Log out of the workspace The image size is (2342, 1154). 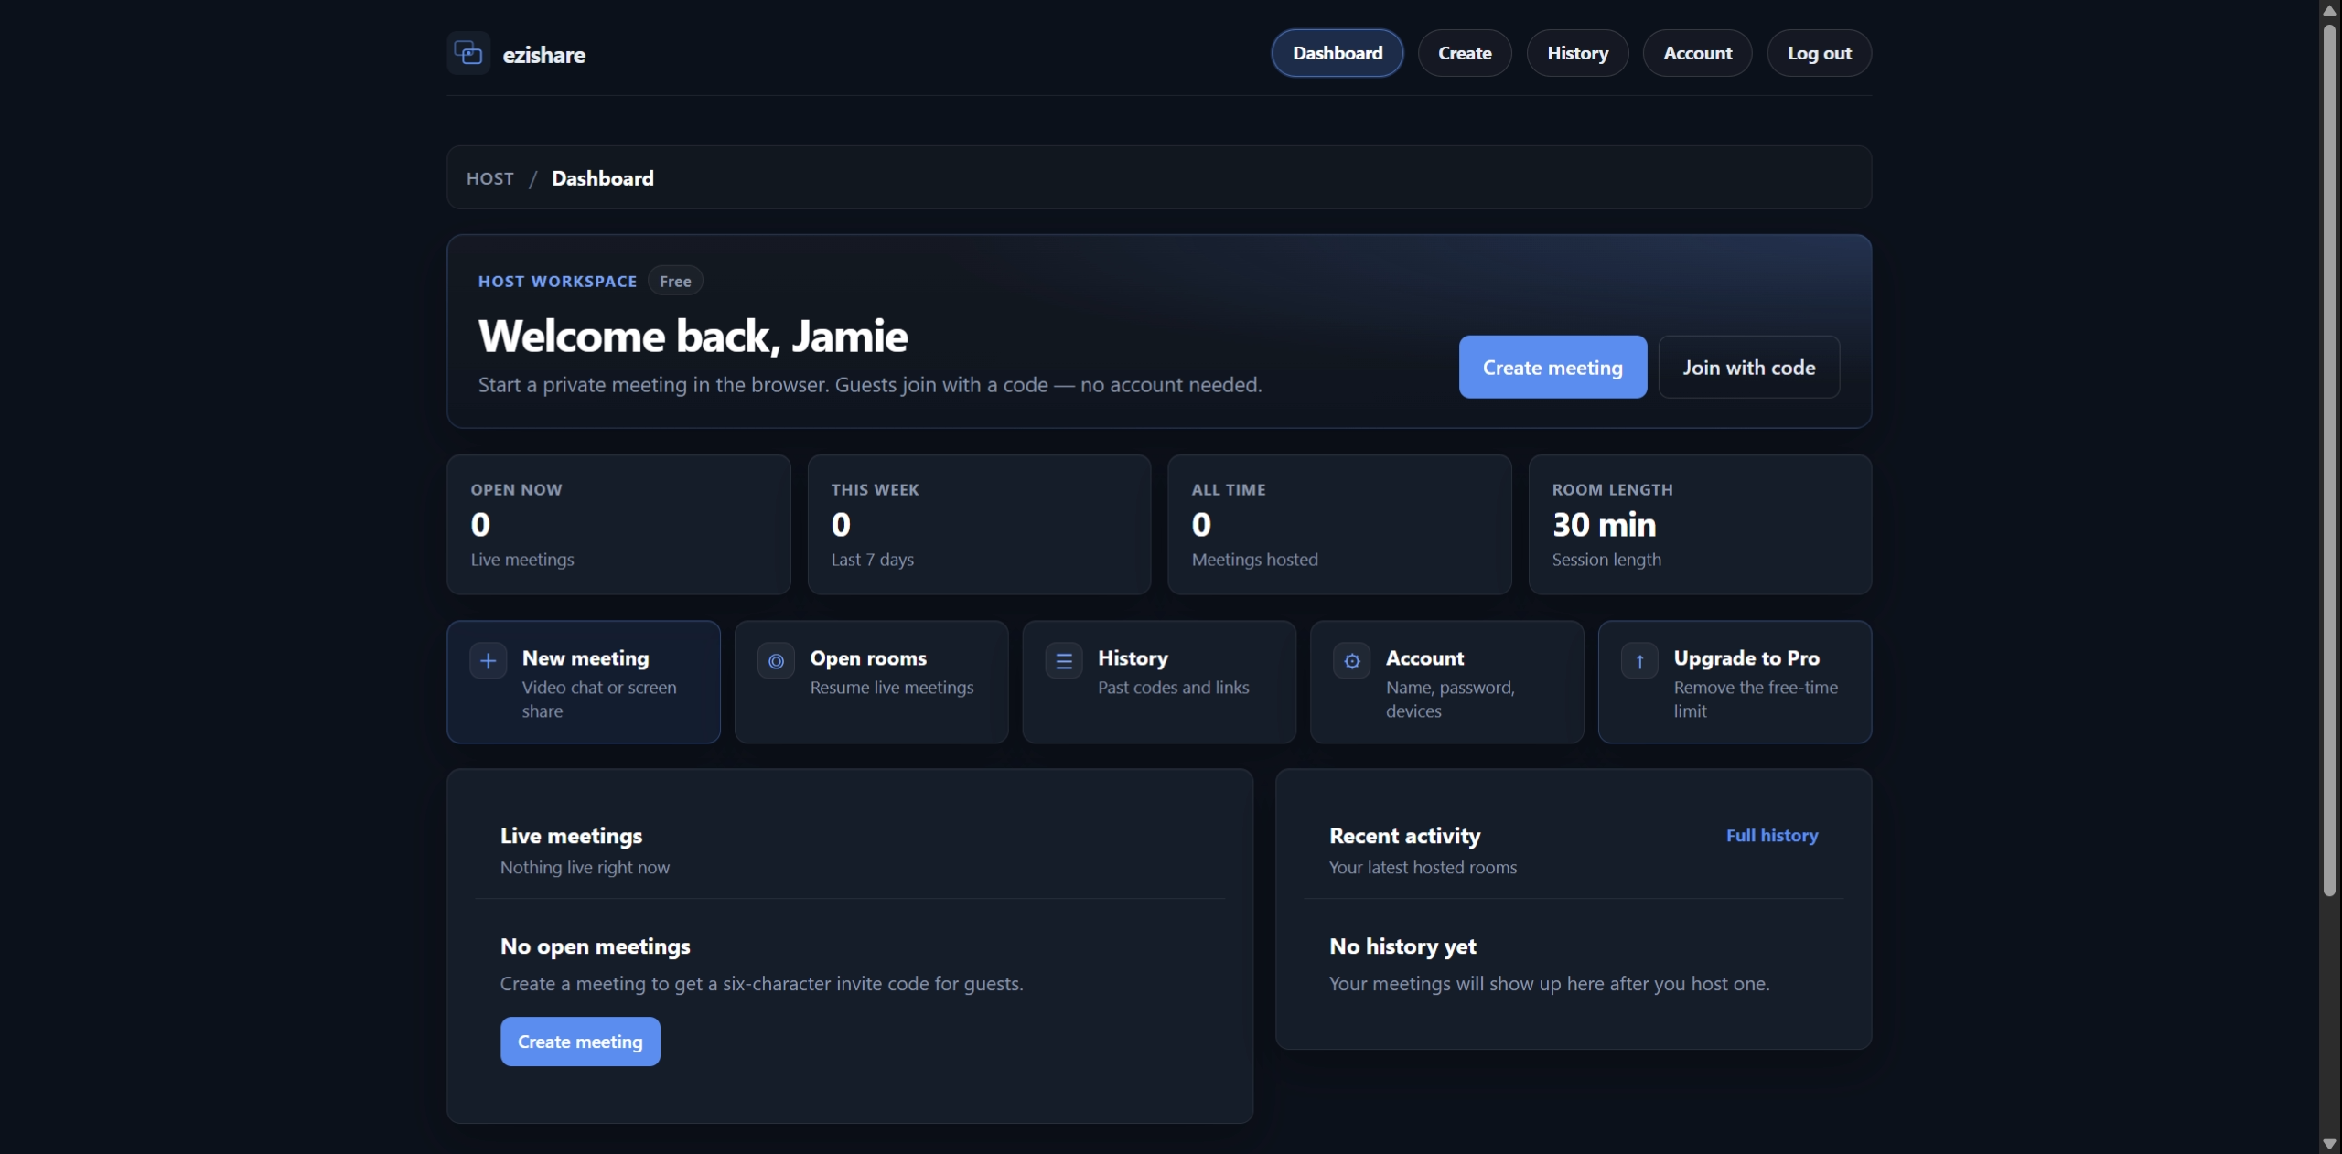[1820, 53]
